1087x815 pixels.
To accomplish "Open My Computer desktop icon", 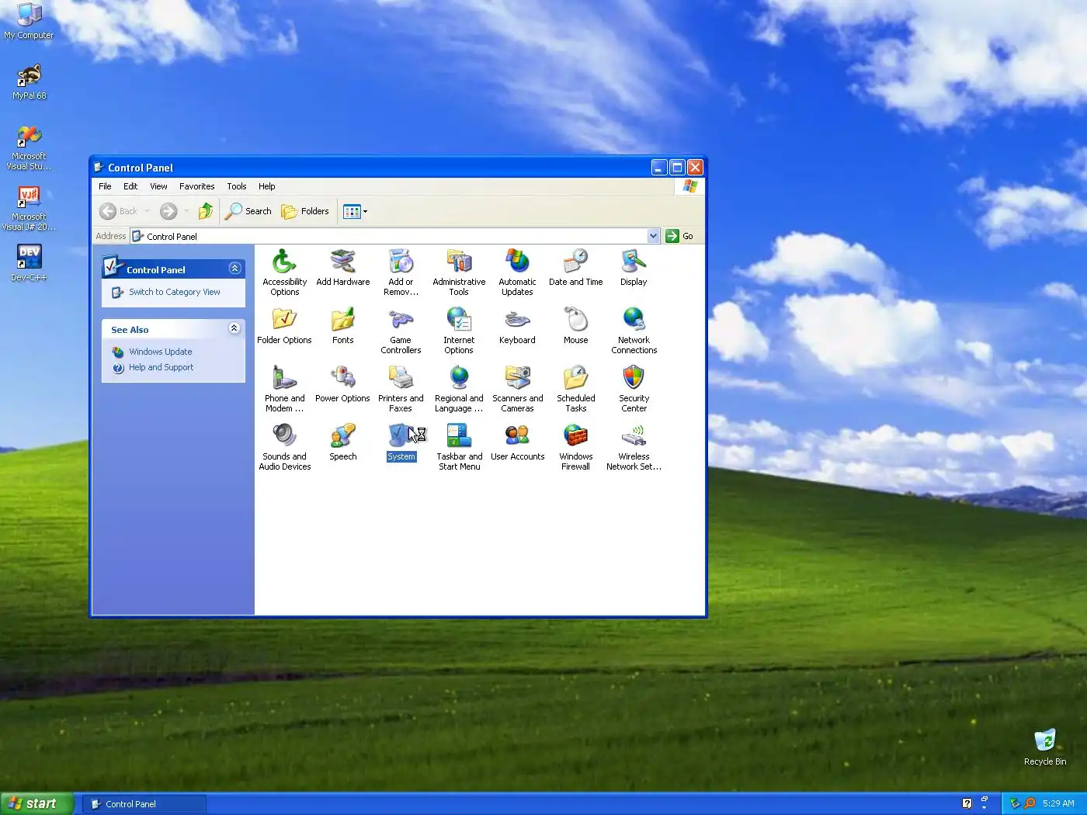I will click(x=29, y=21).
